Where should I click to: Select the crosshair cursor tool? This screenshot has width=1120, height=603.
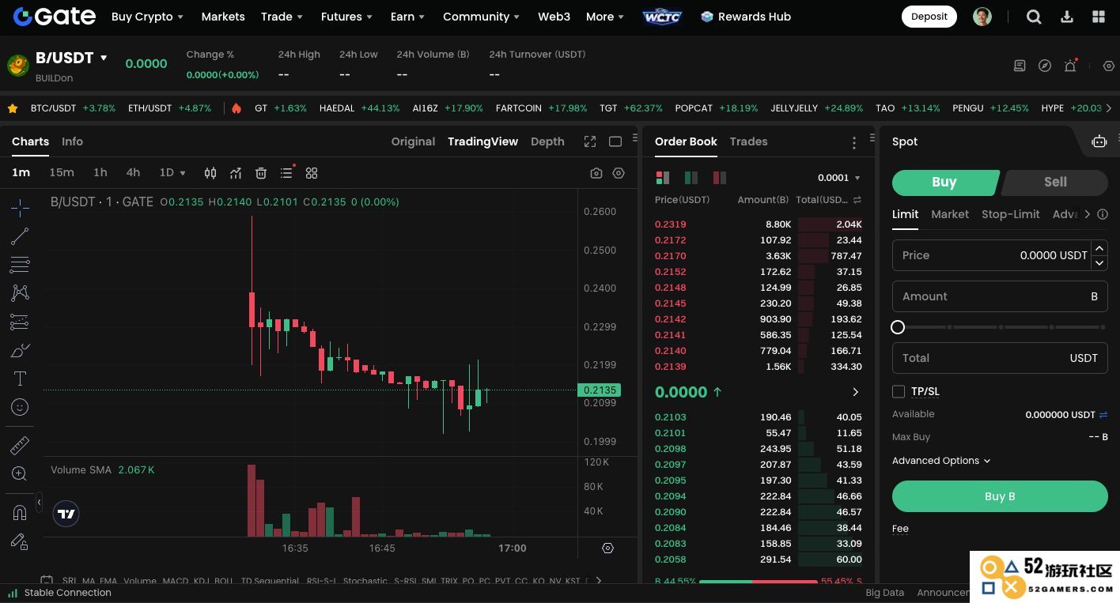20,208
